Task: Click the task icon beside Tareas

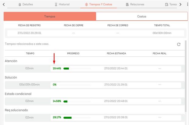Action: 166,5
